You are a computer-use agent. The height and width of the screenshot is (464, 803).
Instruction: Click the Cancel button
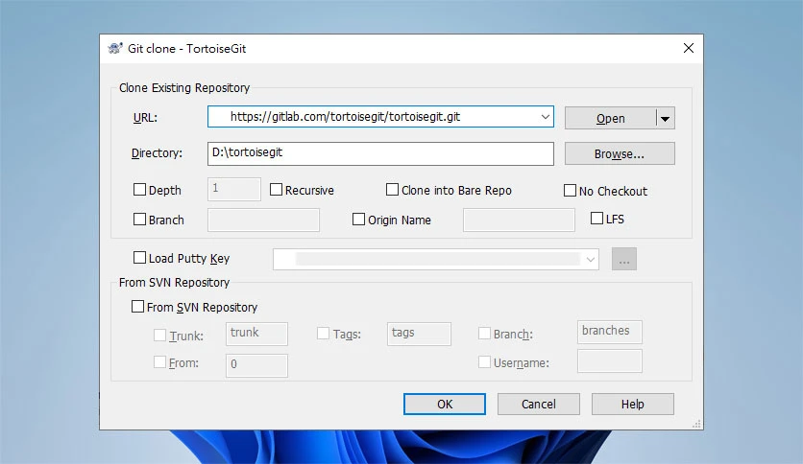538,405
